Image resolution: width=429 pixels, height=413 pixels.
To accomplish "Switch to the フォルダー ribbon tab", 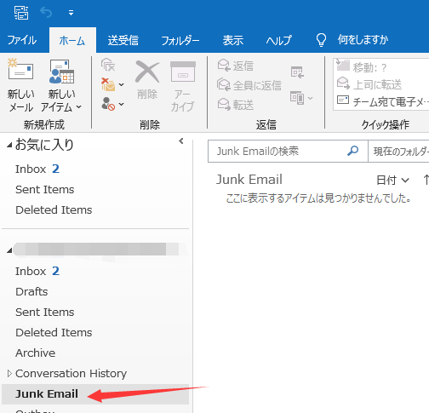I will [180, 41].
